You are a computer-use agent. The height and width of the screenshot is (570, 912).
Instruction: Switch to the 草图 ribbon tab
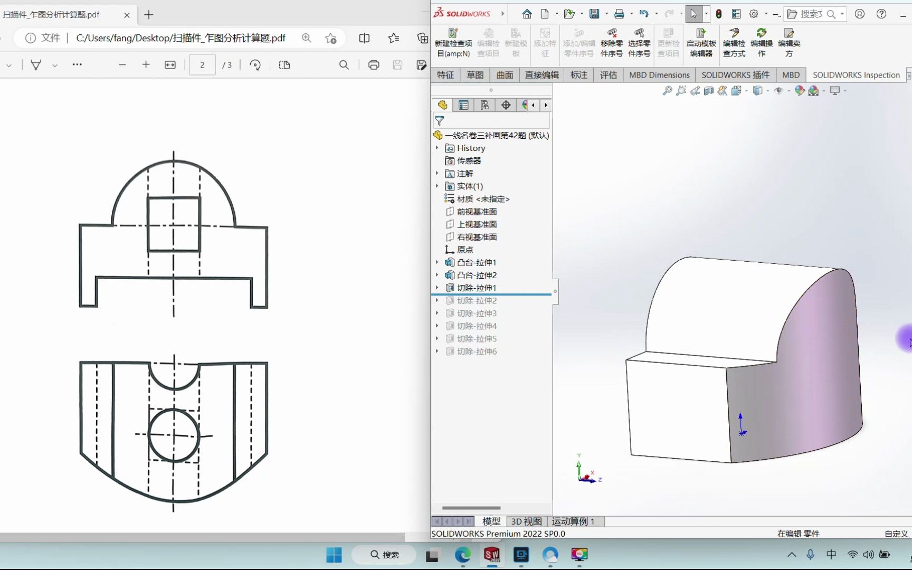(475, 75)
